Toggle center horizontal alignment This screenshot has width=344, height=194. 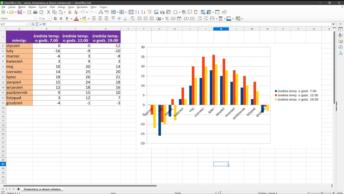(100, 19)
